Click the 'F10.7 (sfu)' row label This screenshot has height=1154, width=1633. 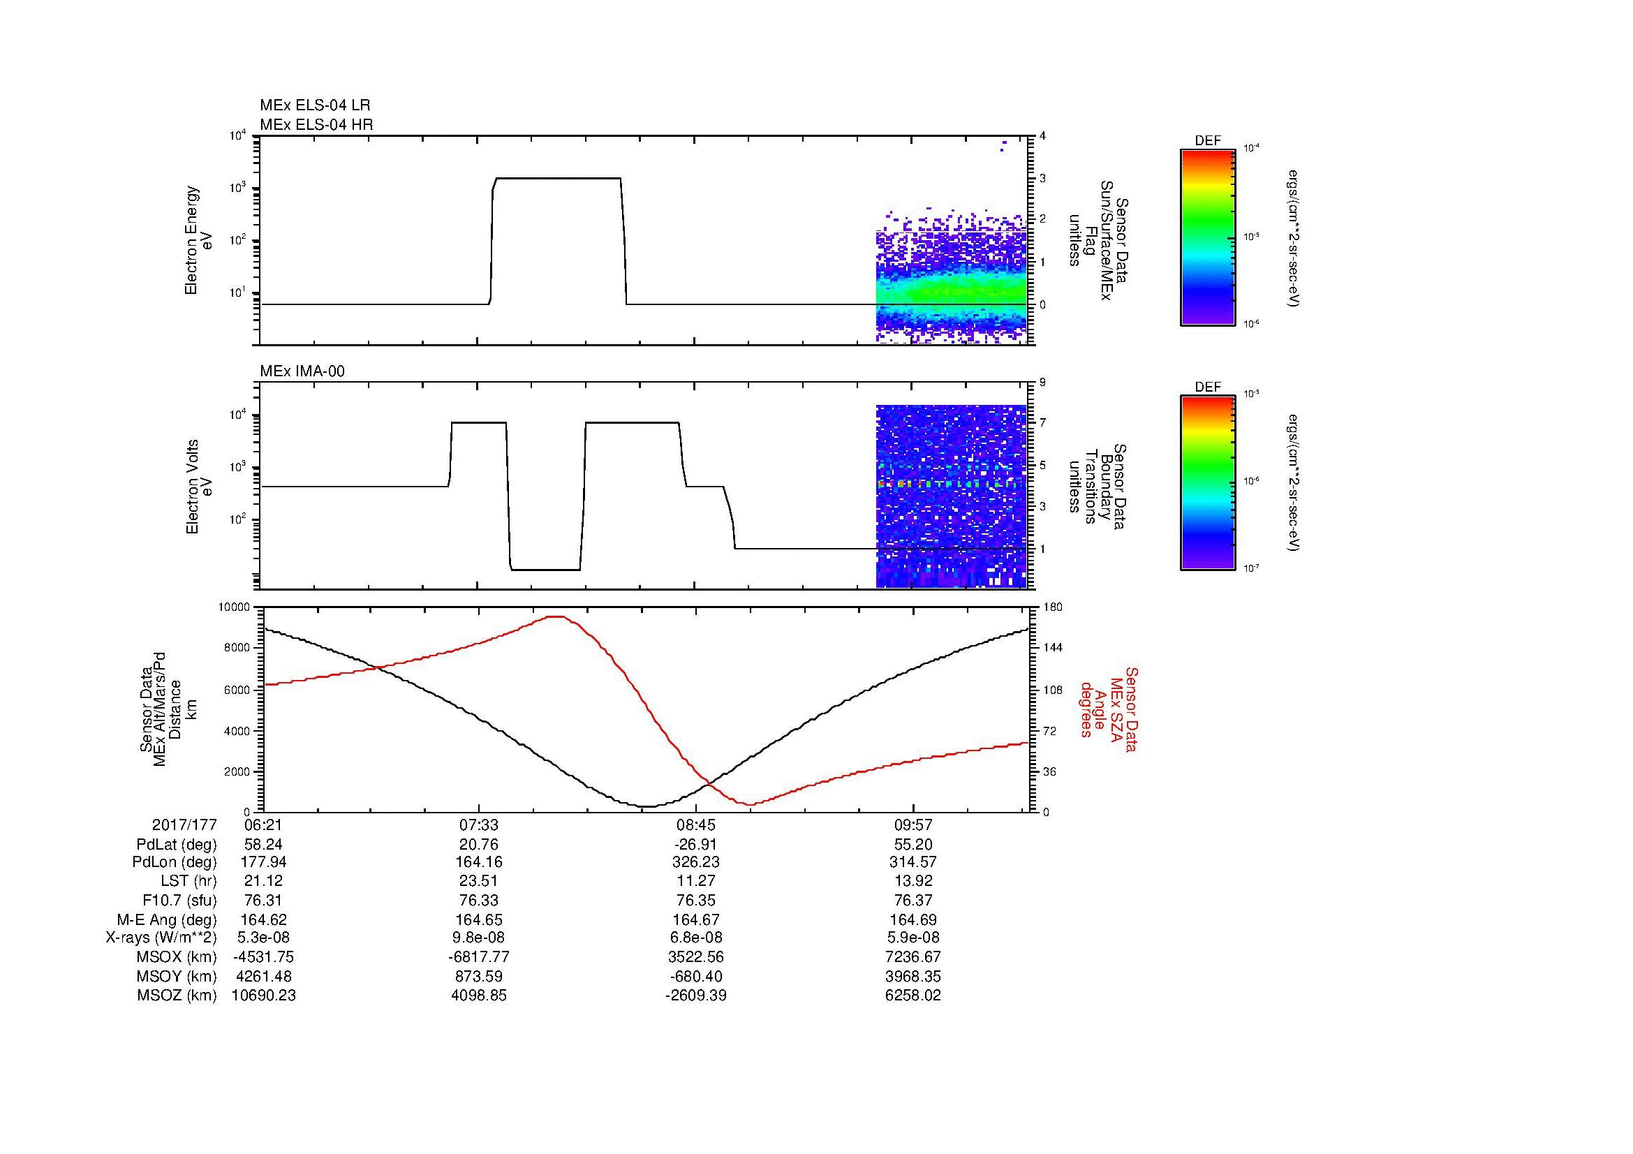coord(179,900)
